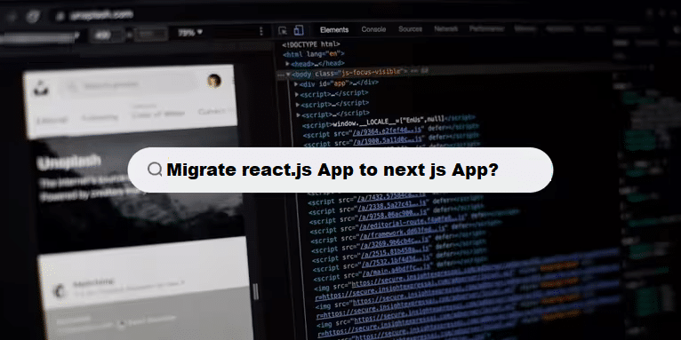Select the inspect element picker icon
The width and height of the screenshot is (681, 340).
tap(283, 30)
